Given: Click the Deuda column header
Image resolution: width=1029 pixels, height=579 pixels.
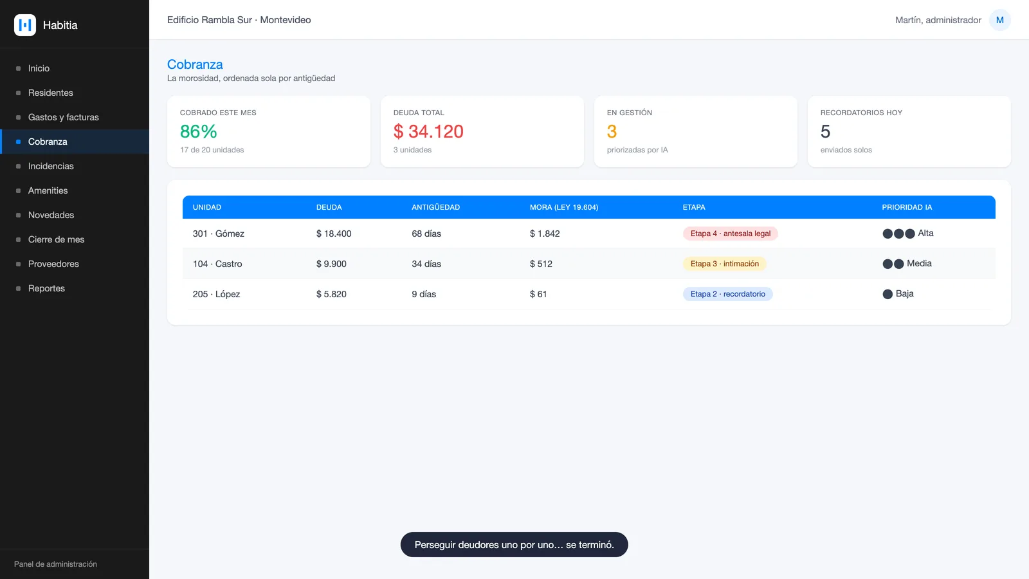Looking at the screenshot, I should click(329, 207).
